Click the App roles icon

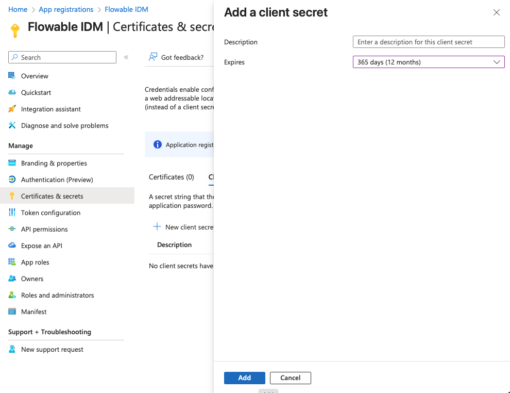12,262
